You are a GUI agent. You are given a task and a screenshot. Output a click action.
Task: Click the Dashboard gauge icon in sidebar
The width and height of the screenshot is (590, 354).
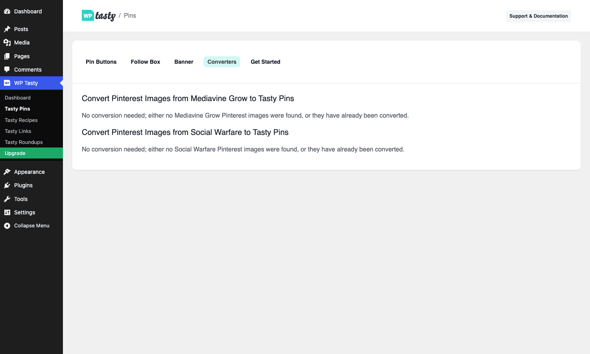(7, 11)
